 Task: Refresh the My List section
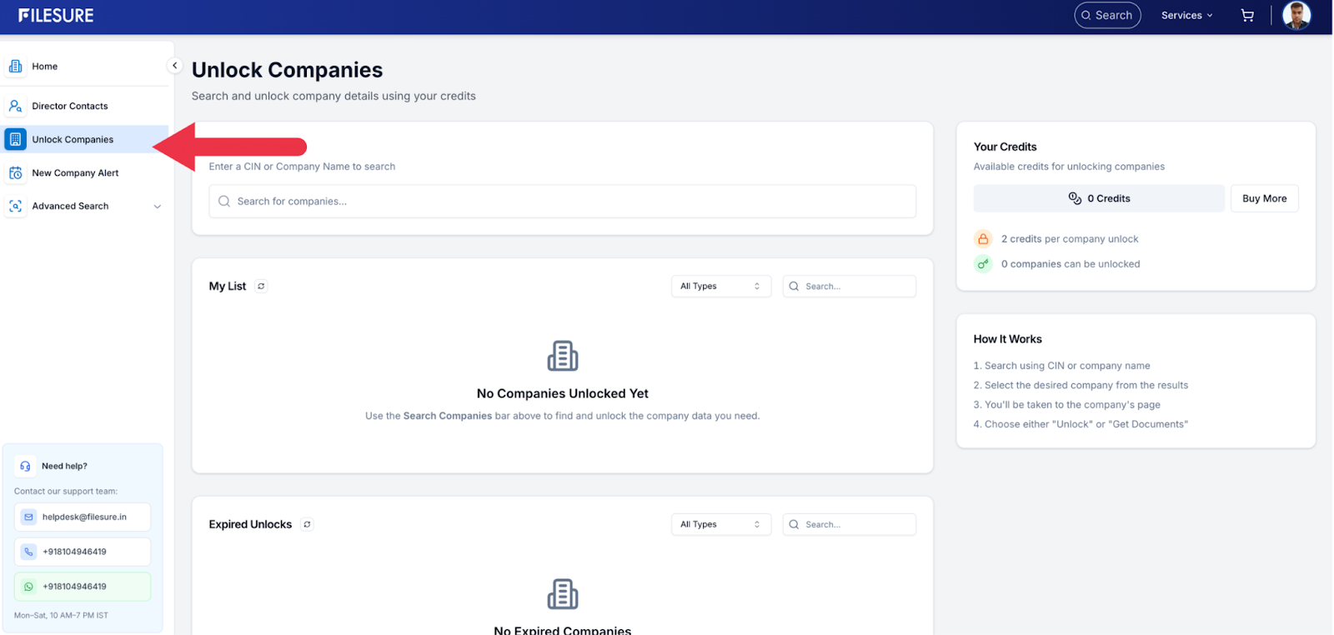point(261,287)
